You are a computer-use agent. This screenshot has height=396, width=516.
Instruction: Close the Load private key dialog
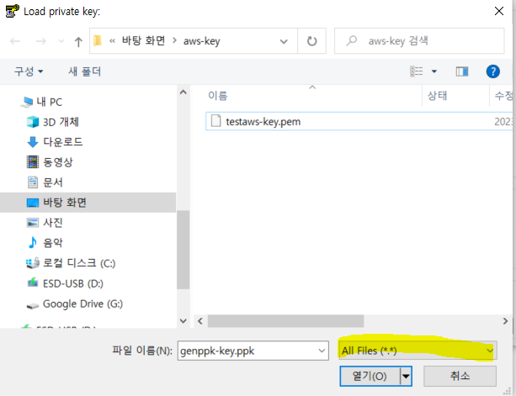click(499, 11)
